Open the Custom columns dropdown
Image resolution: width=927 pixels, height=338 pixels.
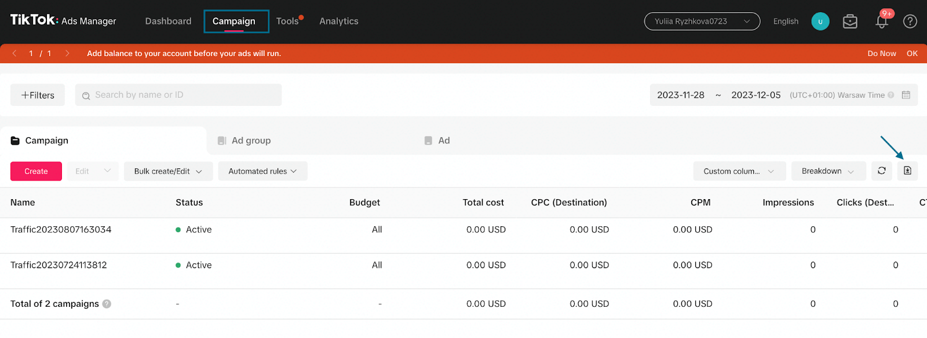[x=739, y=171]
